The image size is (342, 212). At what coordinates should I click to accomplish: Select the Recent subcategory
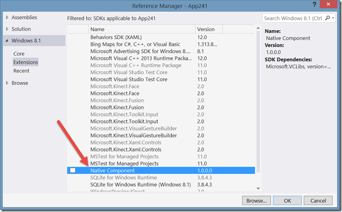21,70
